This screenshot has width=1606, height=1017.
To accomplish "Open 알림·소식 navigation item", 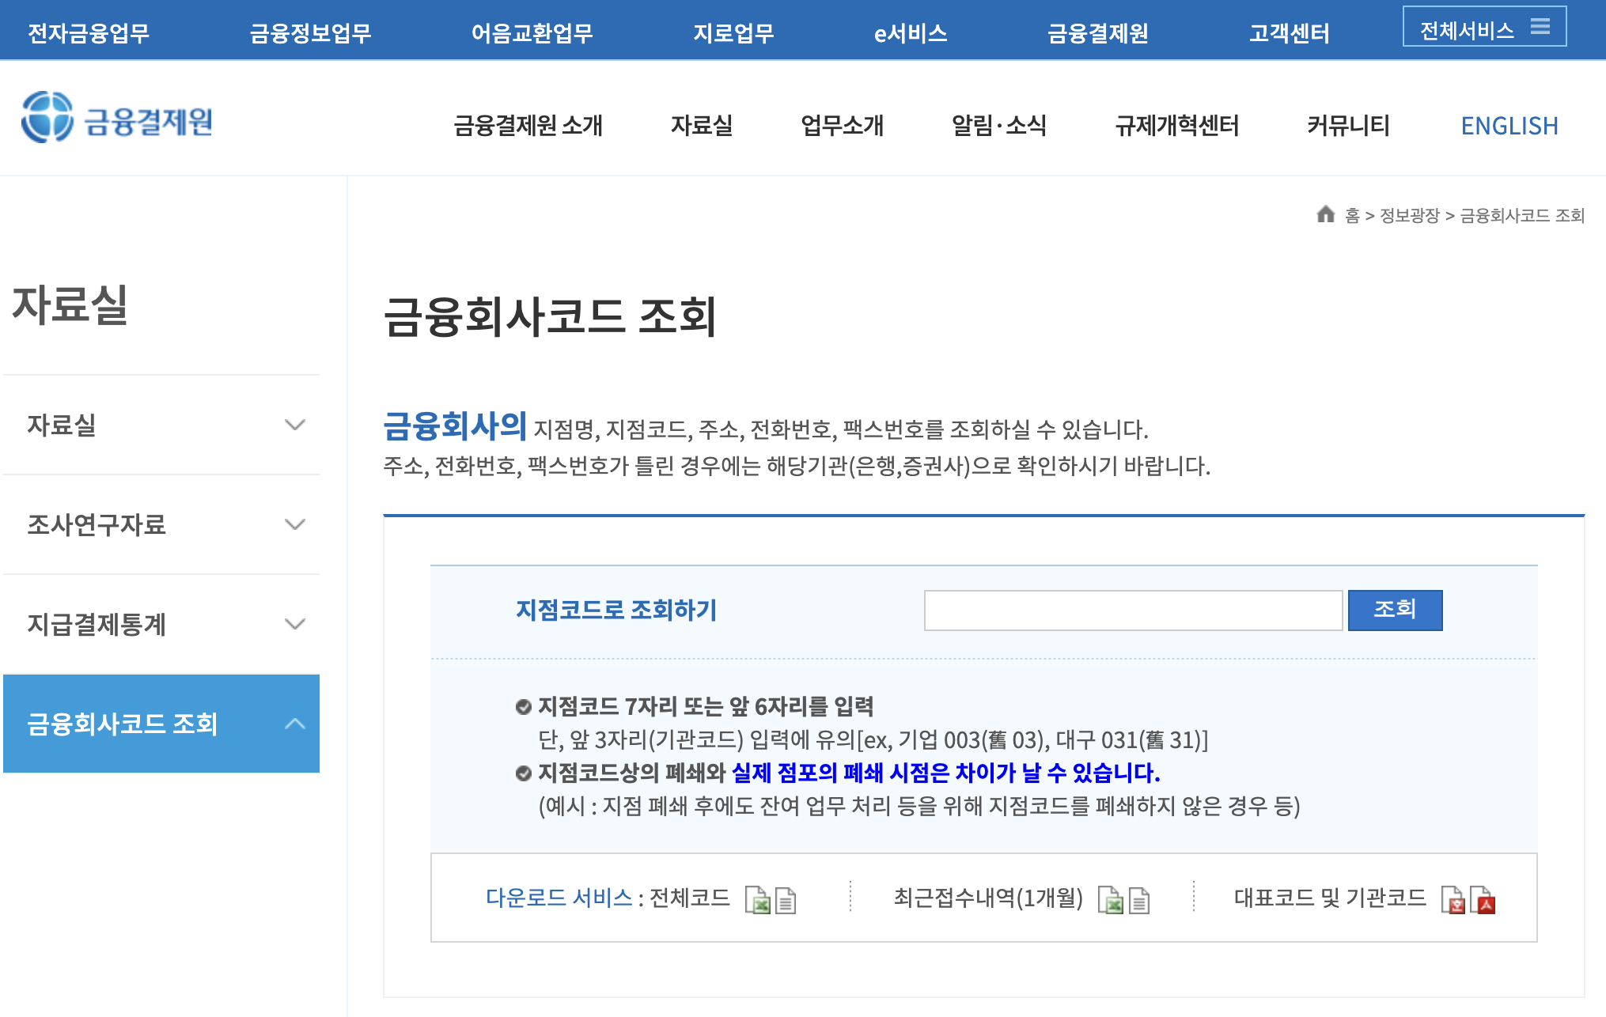I will (x=998, y=126).
